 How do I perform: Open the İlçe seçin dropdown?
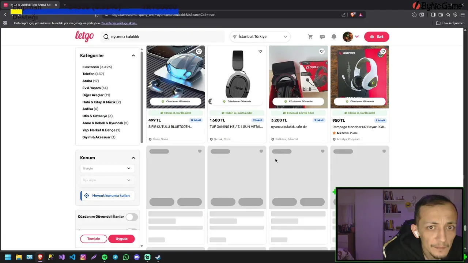[x=107, y=180]
